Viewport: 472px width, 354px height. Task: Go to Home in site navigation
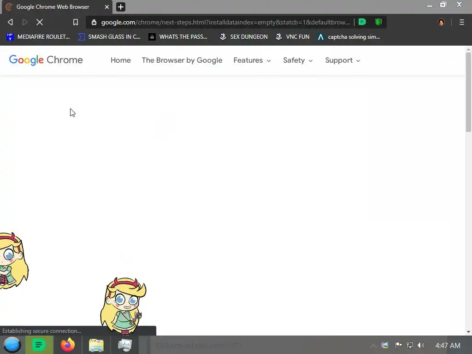point(120,60)
